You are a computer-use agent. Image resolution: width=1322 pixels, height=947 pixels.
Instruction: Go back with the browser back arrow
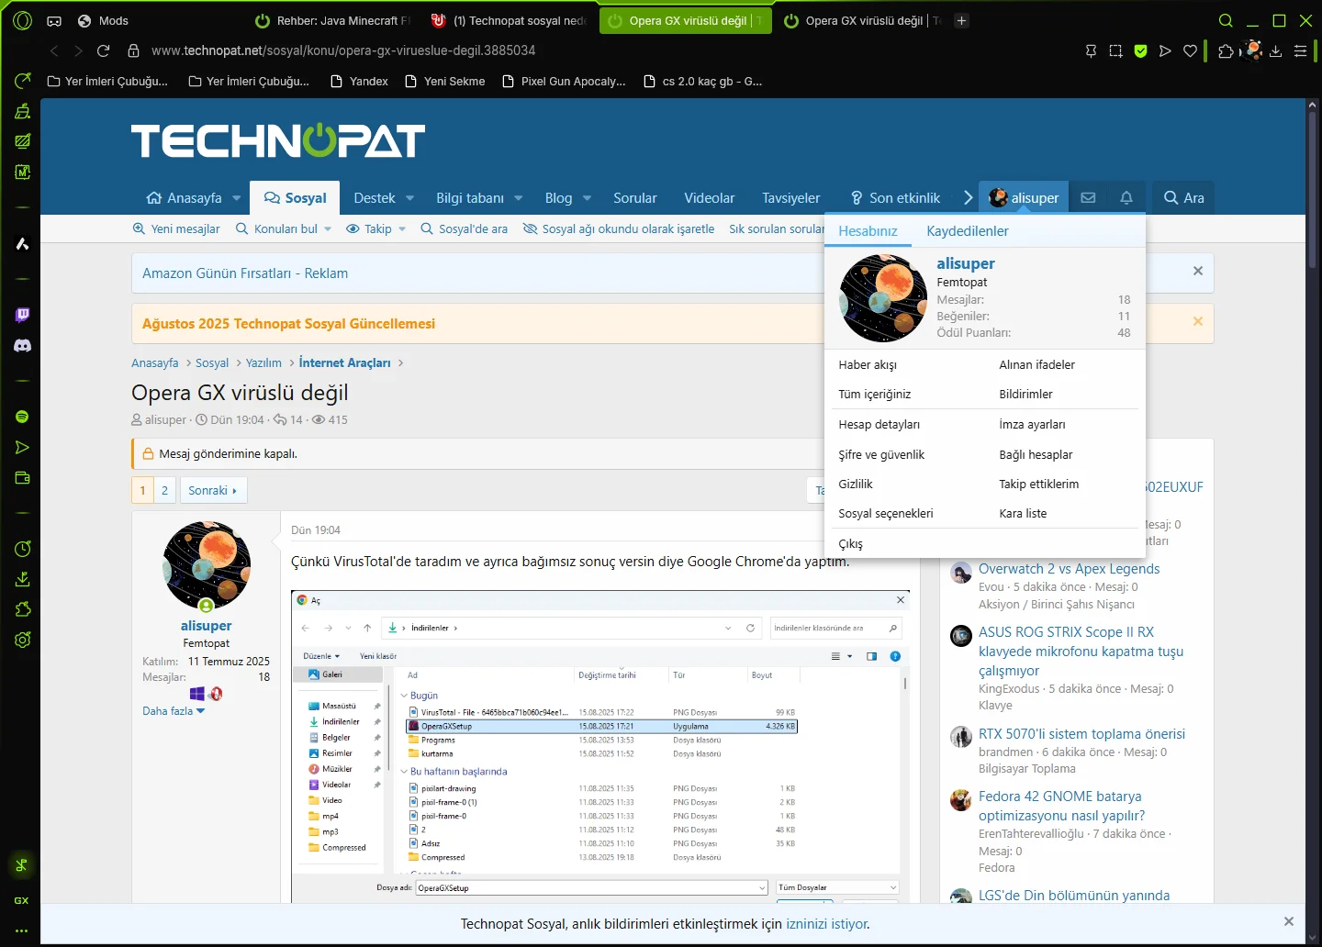[x=54, y=50]
